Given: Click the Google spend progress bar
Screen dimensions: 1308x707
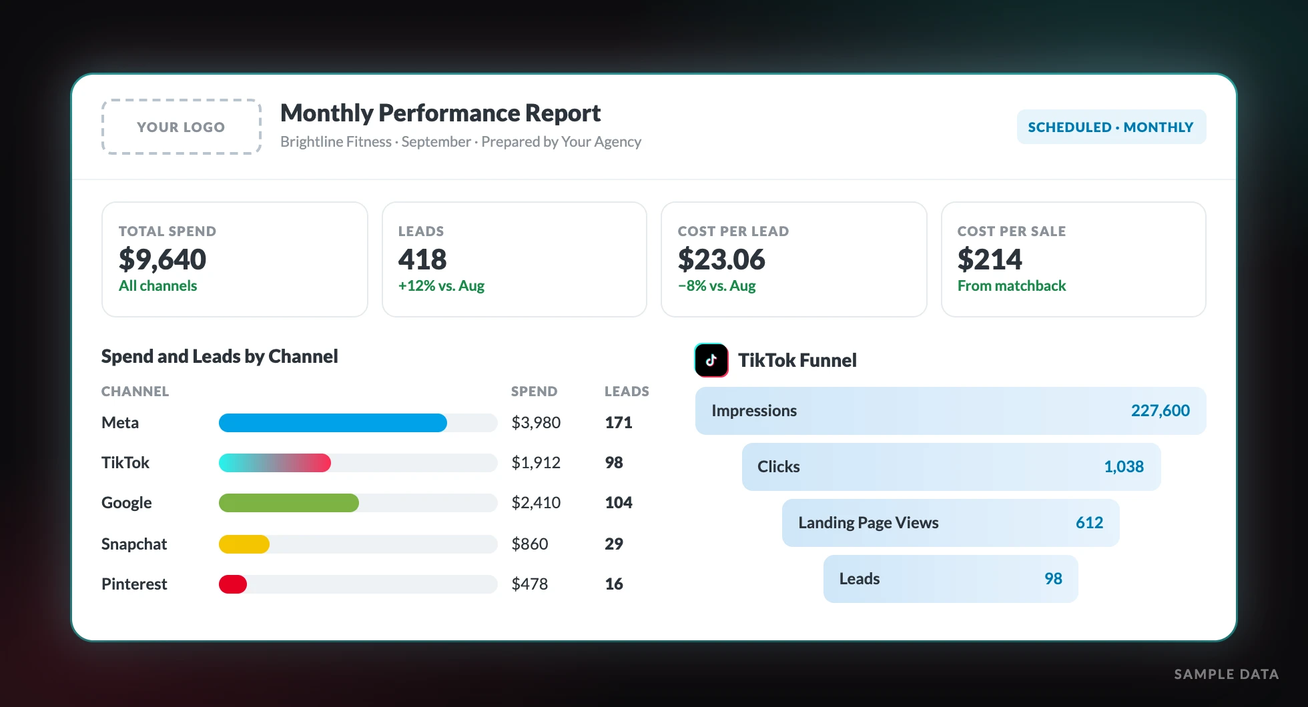Looking at the screenshot, I should [x=358, y=503].
